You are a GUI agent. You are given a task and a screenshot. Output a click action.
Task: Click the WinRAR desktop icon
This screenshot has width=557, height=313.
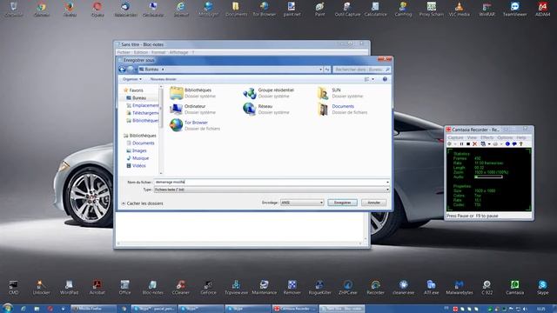tap(487, 10)
